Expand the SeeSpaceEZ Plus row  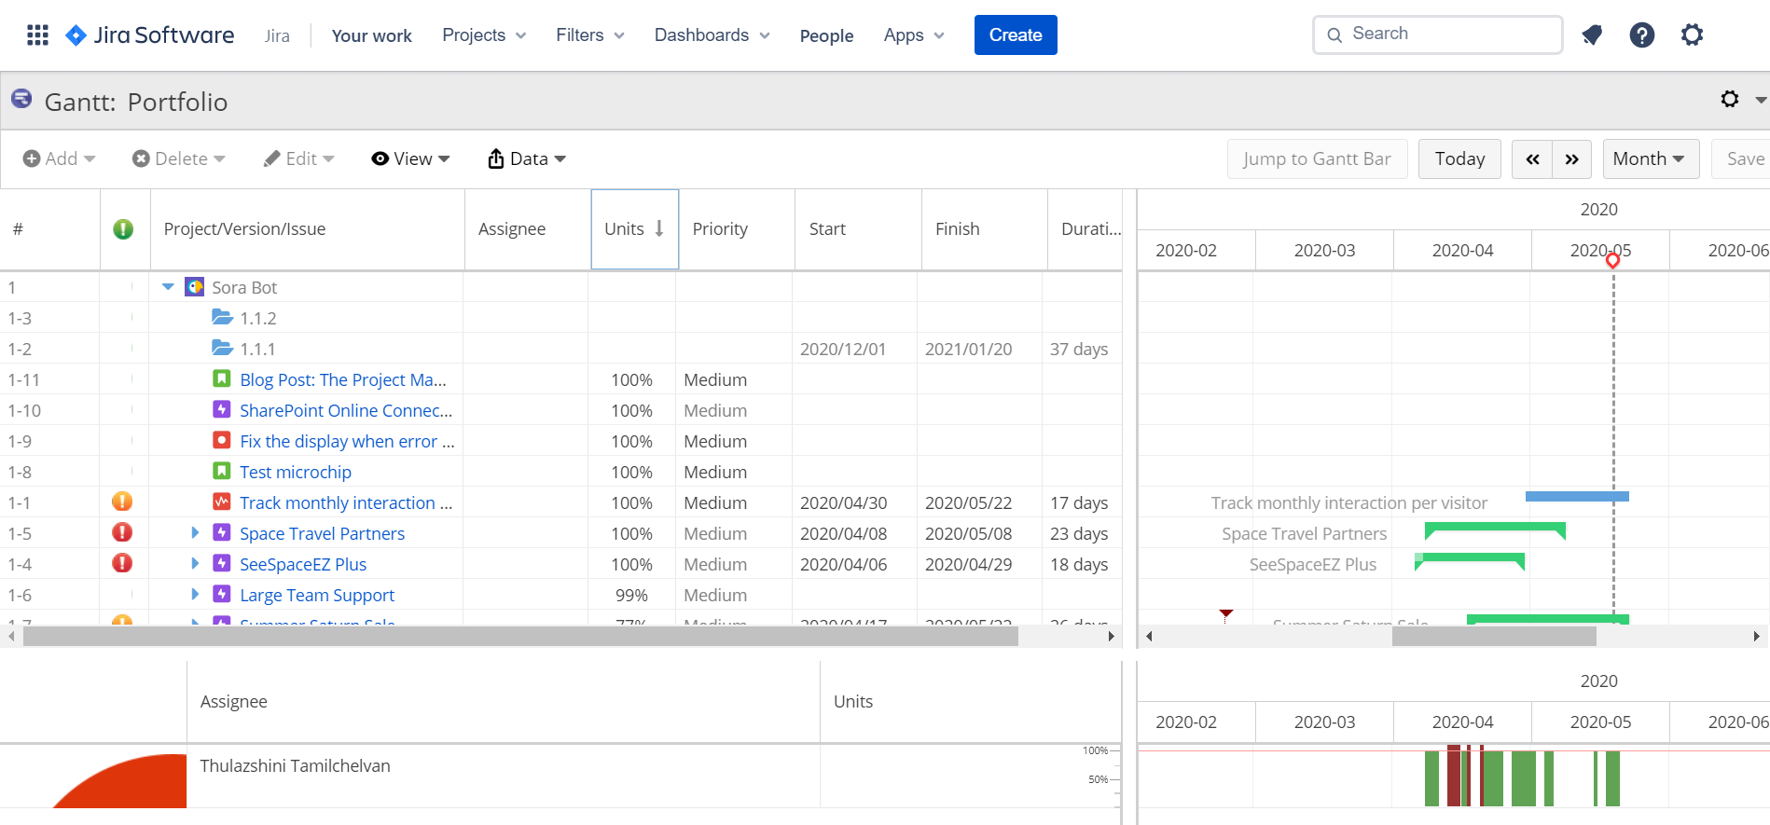pyautogui.click(x=195, y=563)
